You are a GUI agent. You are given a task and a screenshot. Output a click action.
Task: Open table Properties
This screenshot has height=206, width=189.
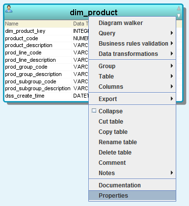coord(132,196)
